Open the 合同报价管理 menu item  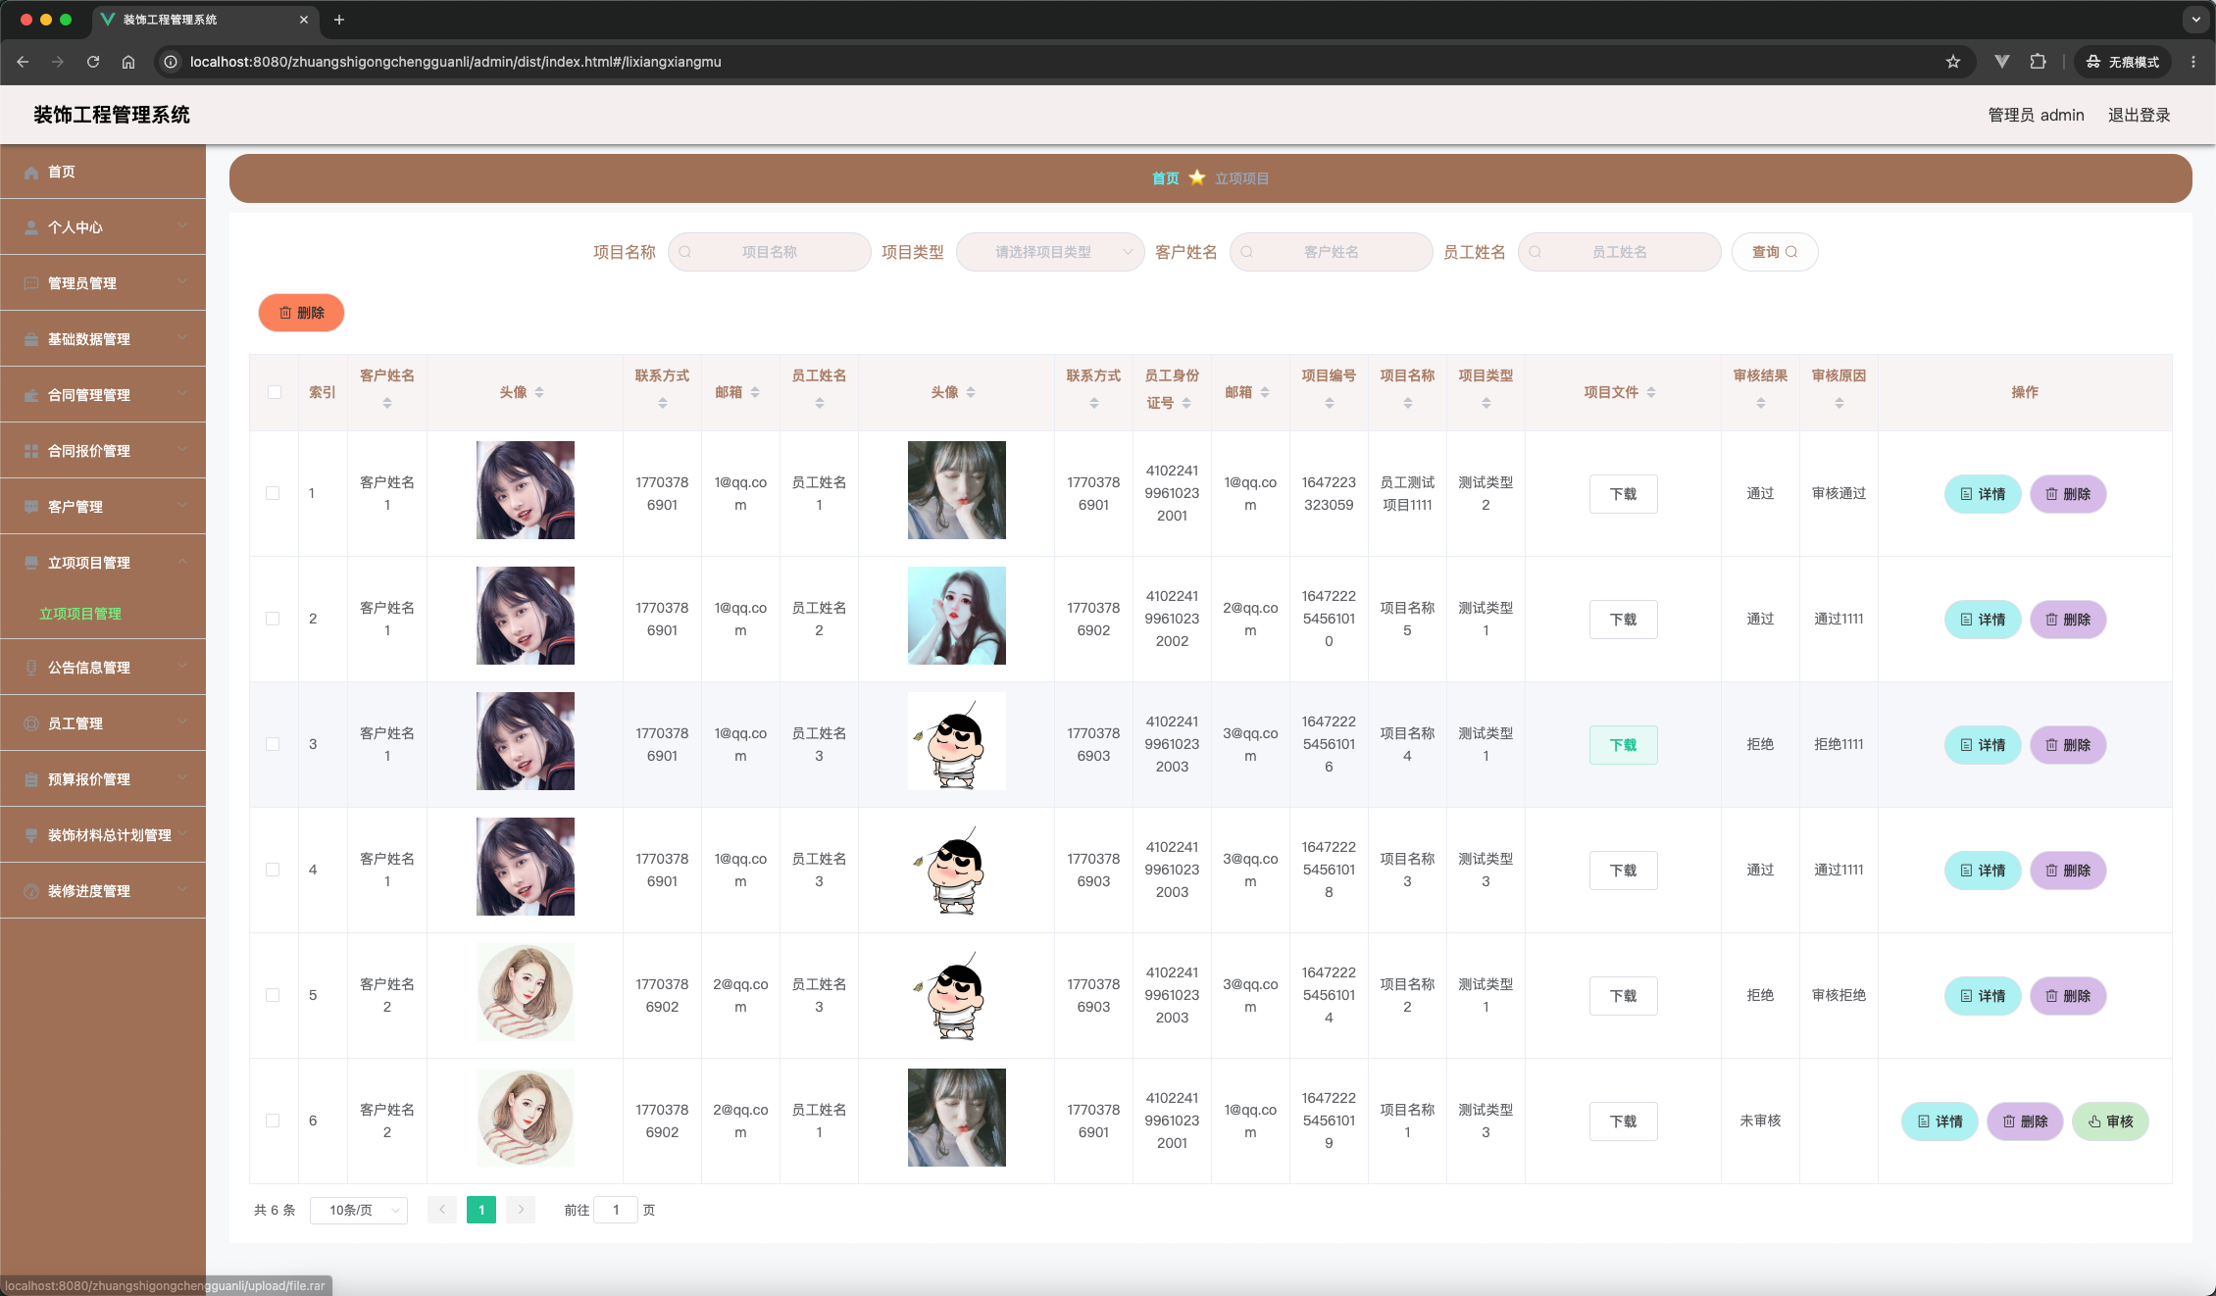point(103,451)
